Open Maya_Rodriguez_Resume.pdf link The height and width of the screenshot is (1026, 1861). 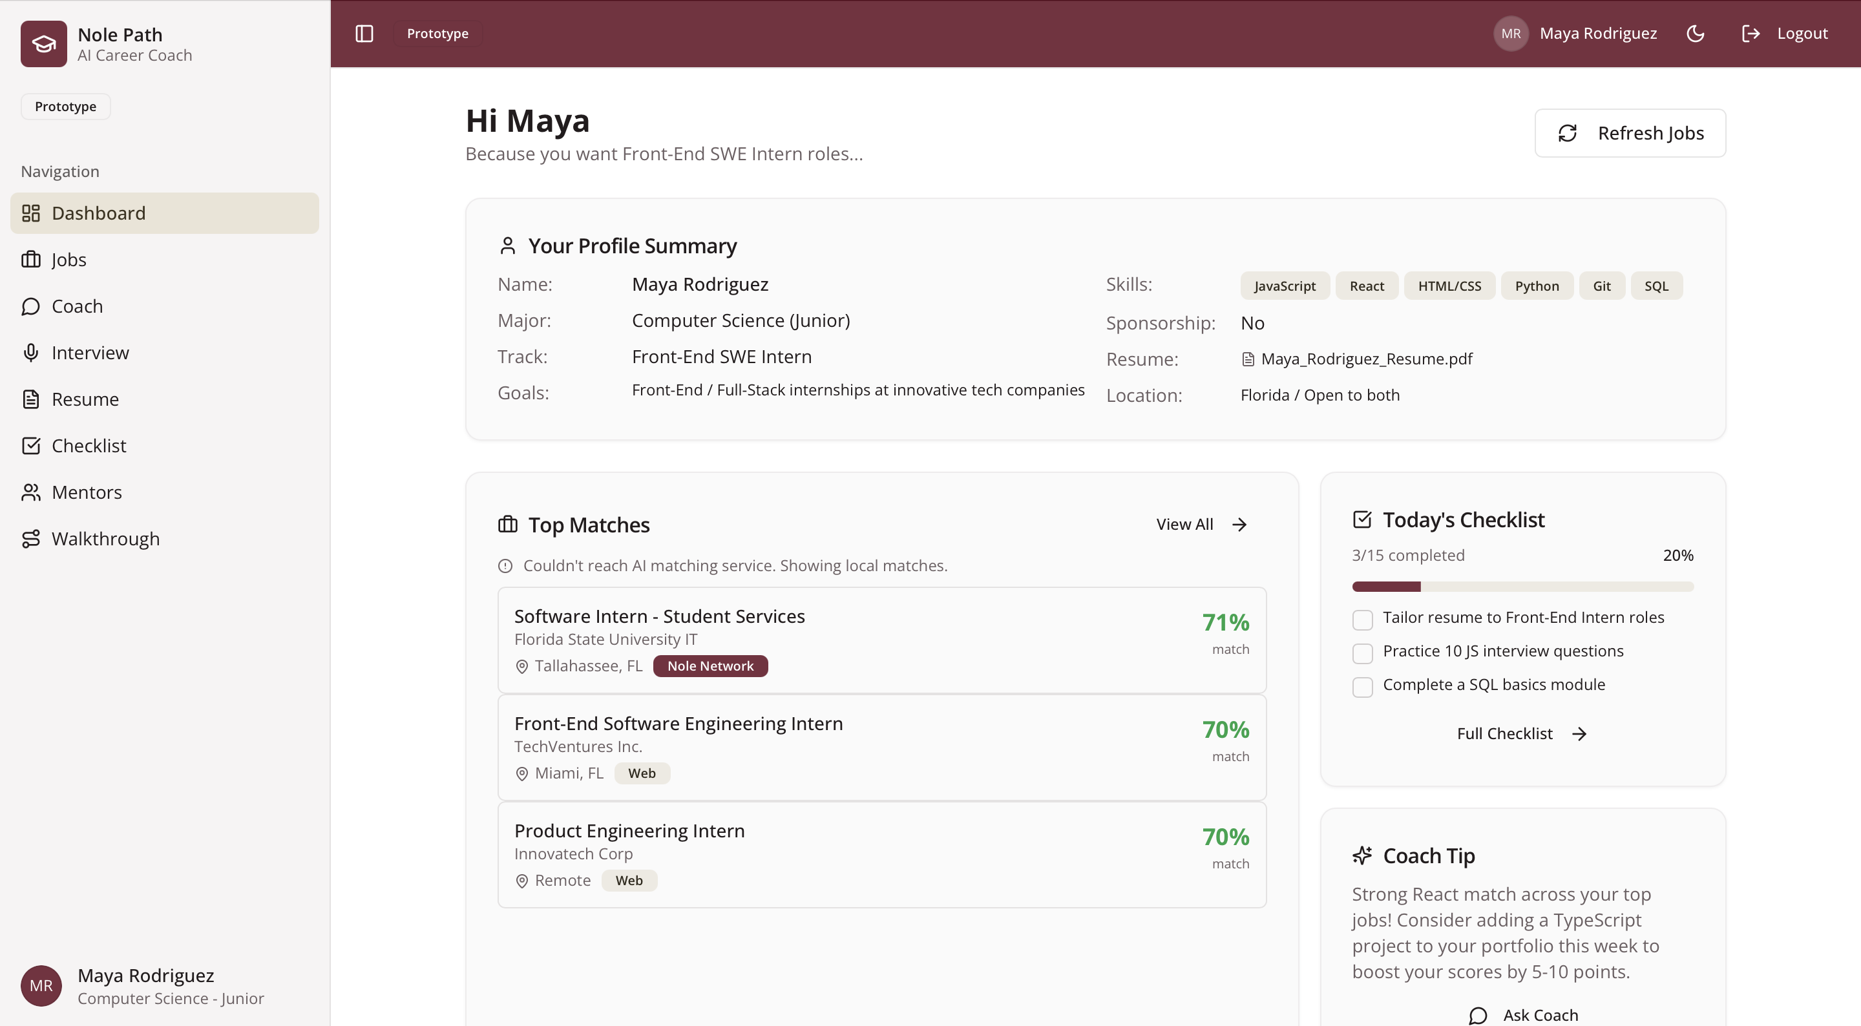point(1365,359)
